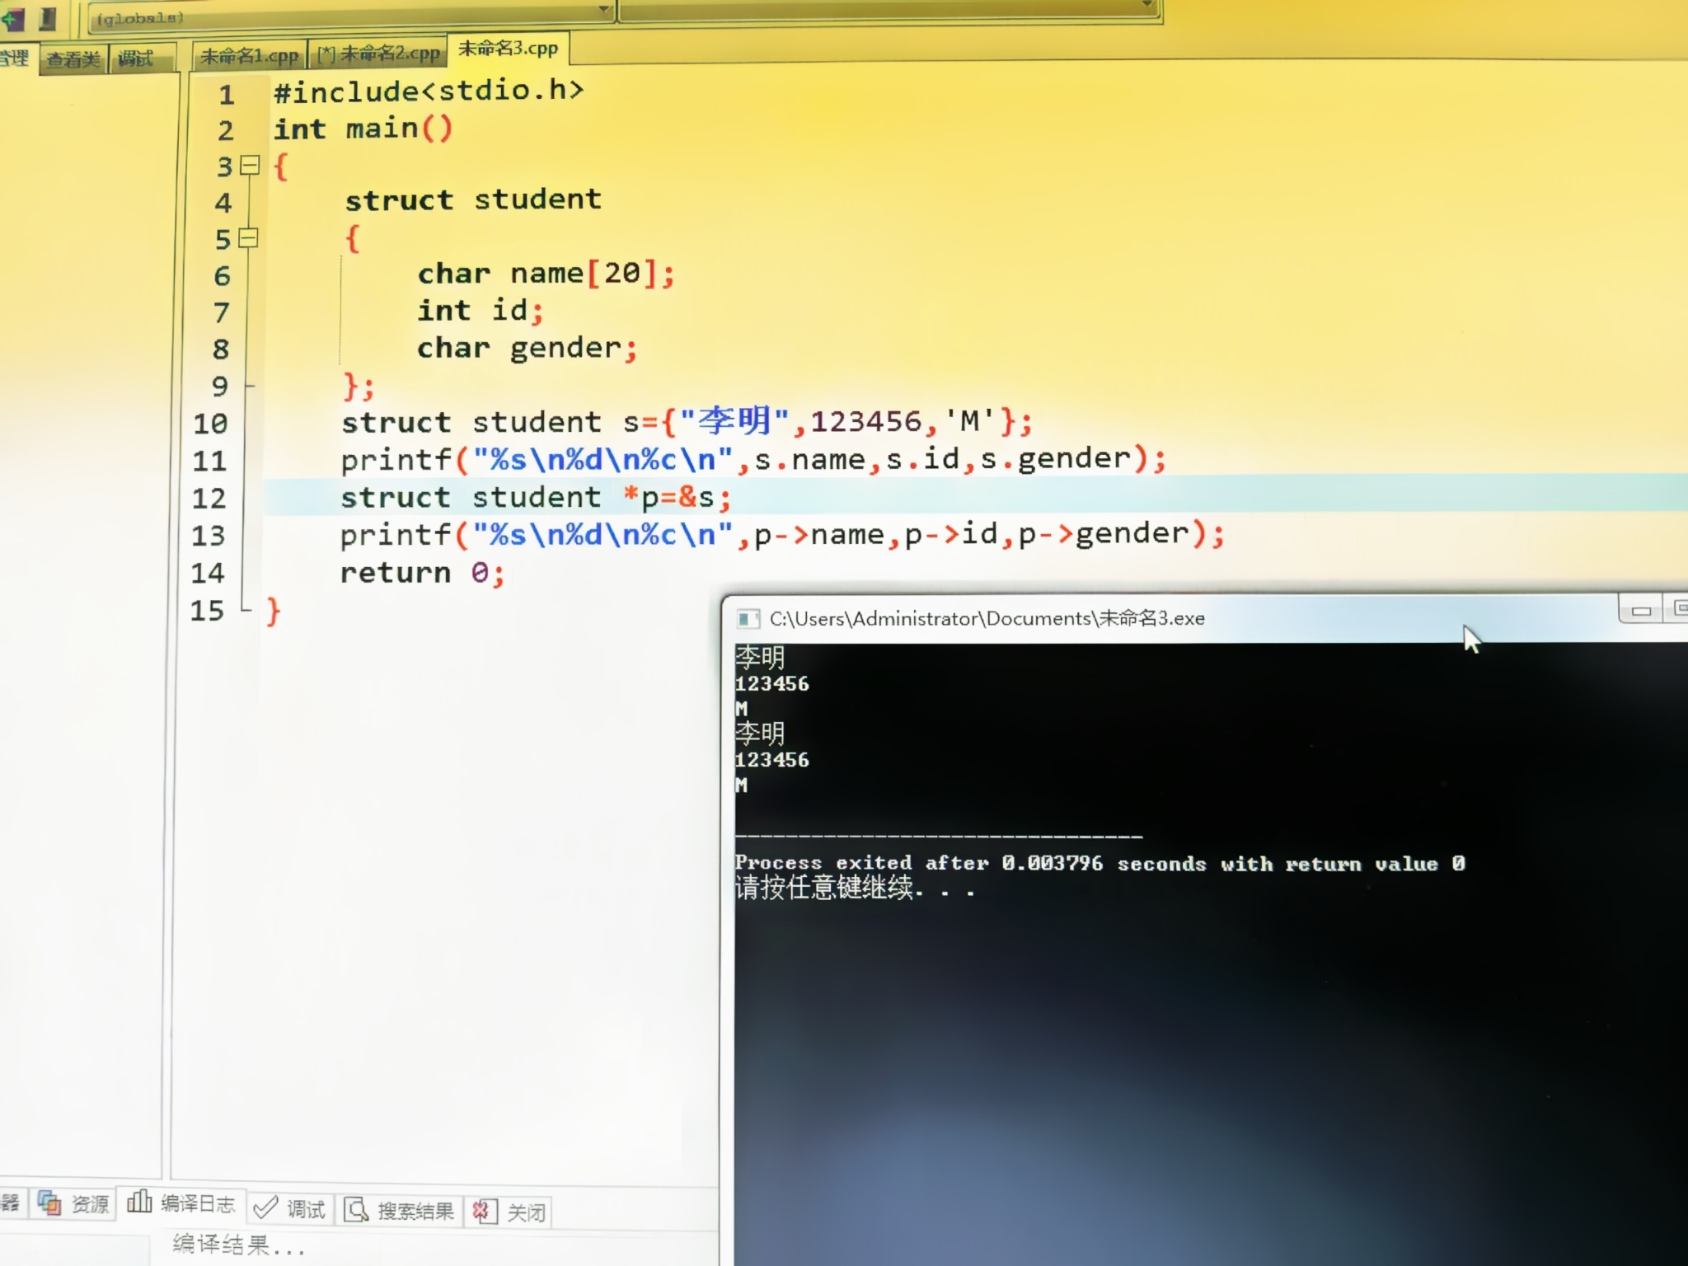Click the 资源 resources panel icon

pyautogui.click(x=49, y=1203)
